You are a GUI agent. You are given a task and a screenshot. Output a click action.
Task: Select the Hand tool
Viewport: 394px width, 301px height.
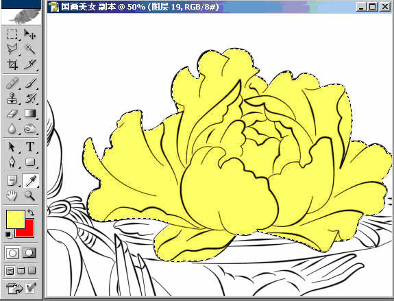point(12,195)
